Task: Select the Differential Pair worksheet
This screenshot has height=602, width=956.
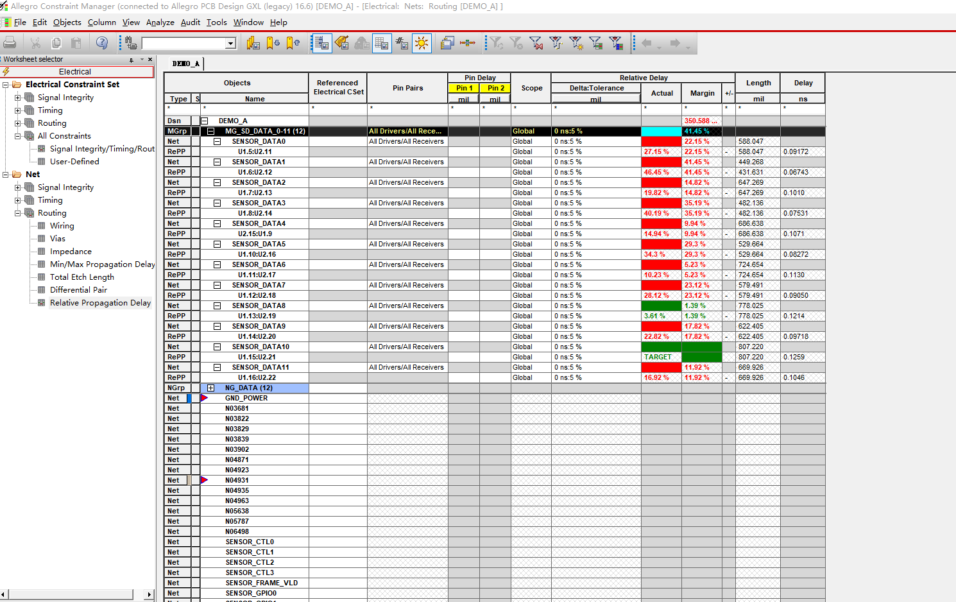Action: [78, 290]
